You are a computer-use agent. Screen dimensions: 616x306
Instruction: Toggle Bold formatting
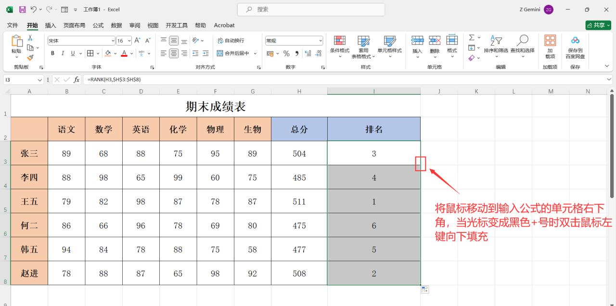(x=53, y=53)
